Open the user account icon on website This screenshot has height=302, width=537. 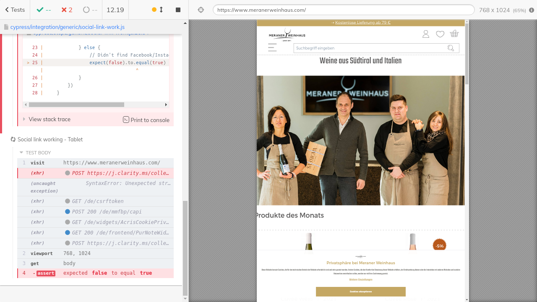pyautogui.click(x=426, y=34)
